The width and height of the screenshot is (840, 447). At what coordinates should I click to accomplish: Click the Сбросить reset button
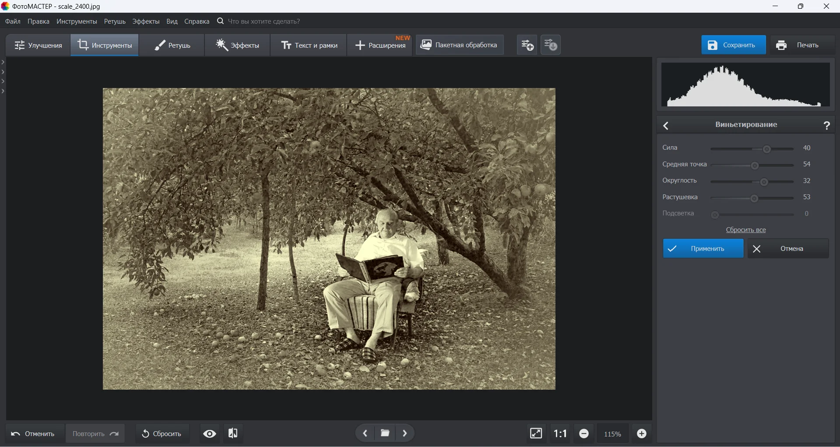[162, 434]
